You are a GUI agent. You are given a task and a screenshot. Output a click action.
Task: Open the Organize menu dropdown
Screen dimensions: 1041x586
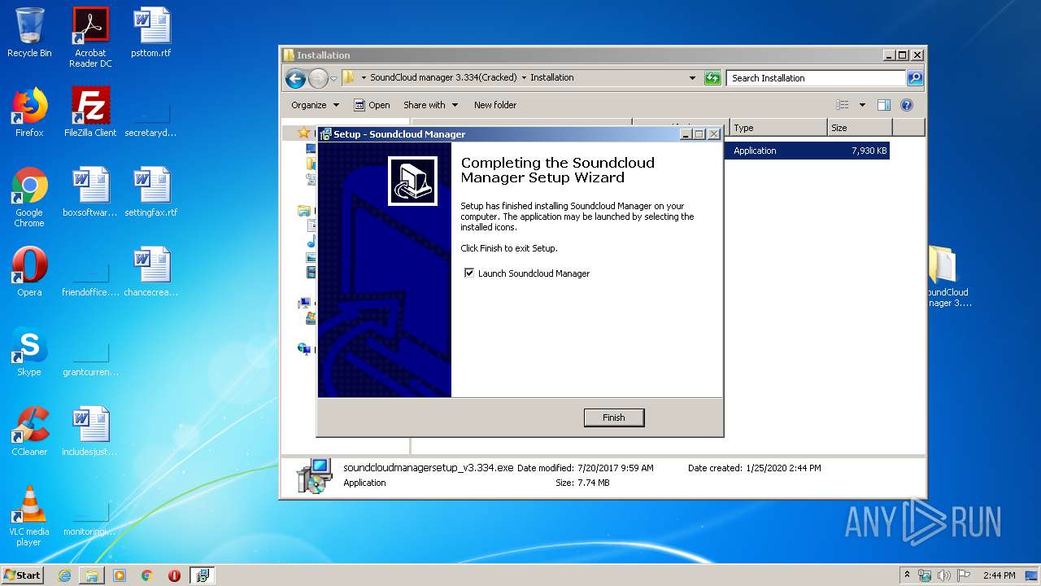coord(315,105)
